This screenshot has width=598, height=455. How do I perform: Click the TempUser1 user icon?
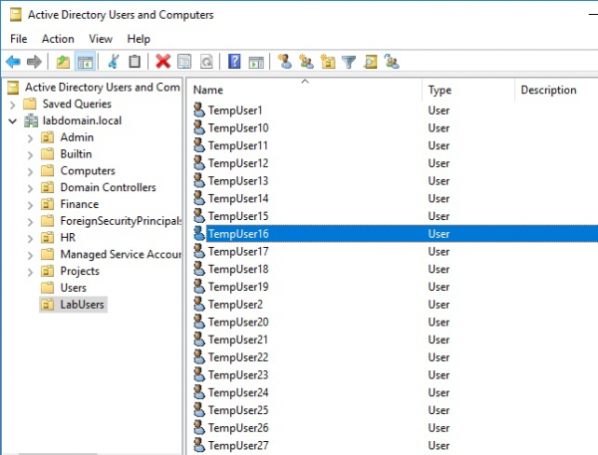(199, 111)
